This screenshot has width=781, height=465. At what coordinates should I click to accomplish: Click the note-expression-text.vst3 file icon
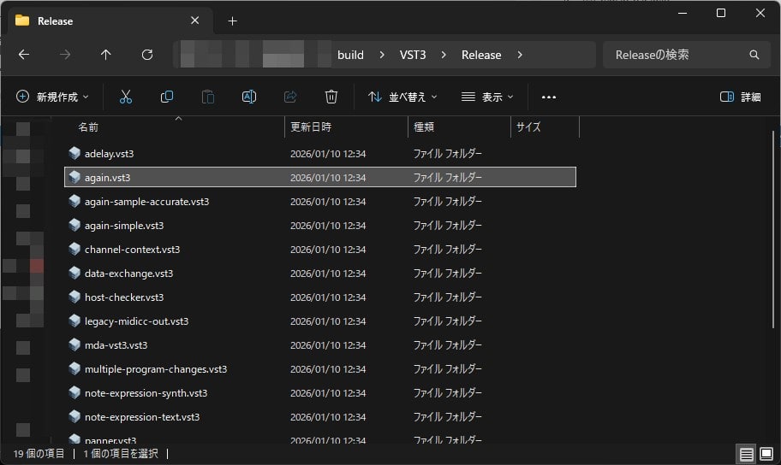coord(75,417)
